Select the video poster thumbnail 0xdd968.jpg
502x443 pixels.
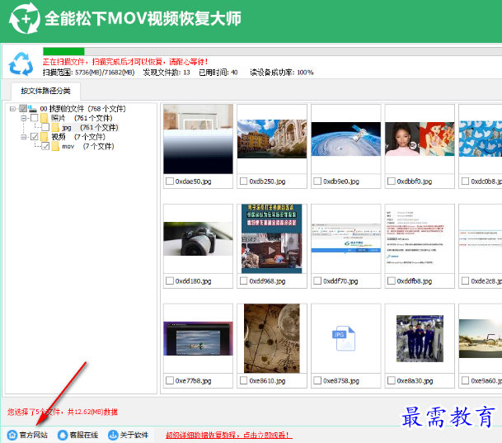pyautogui.click(x=272, y=238)
